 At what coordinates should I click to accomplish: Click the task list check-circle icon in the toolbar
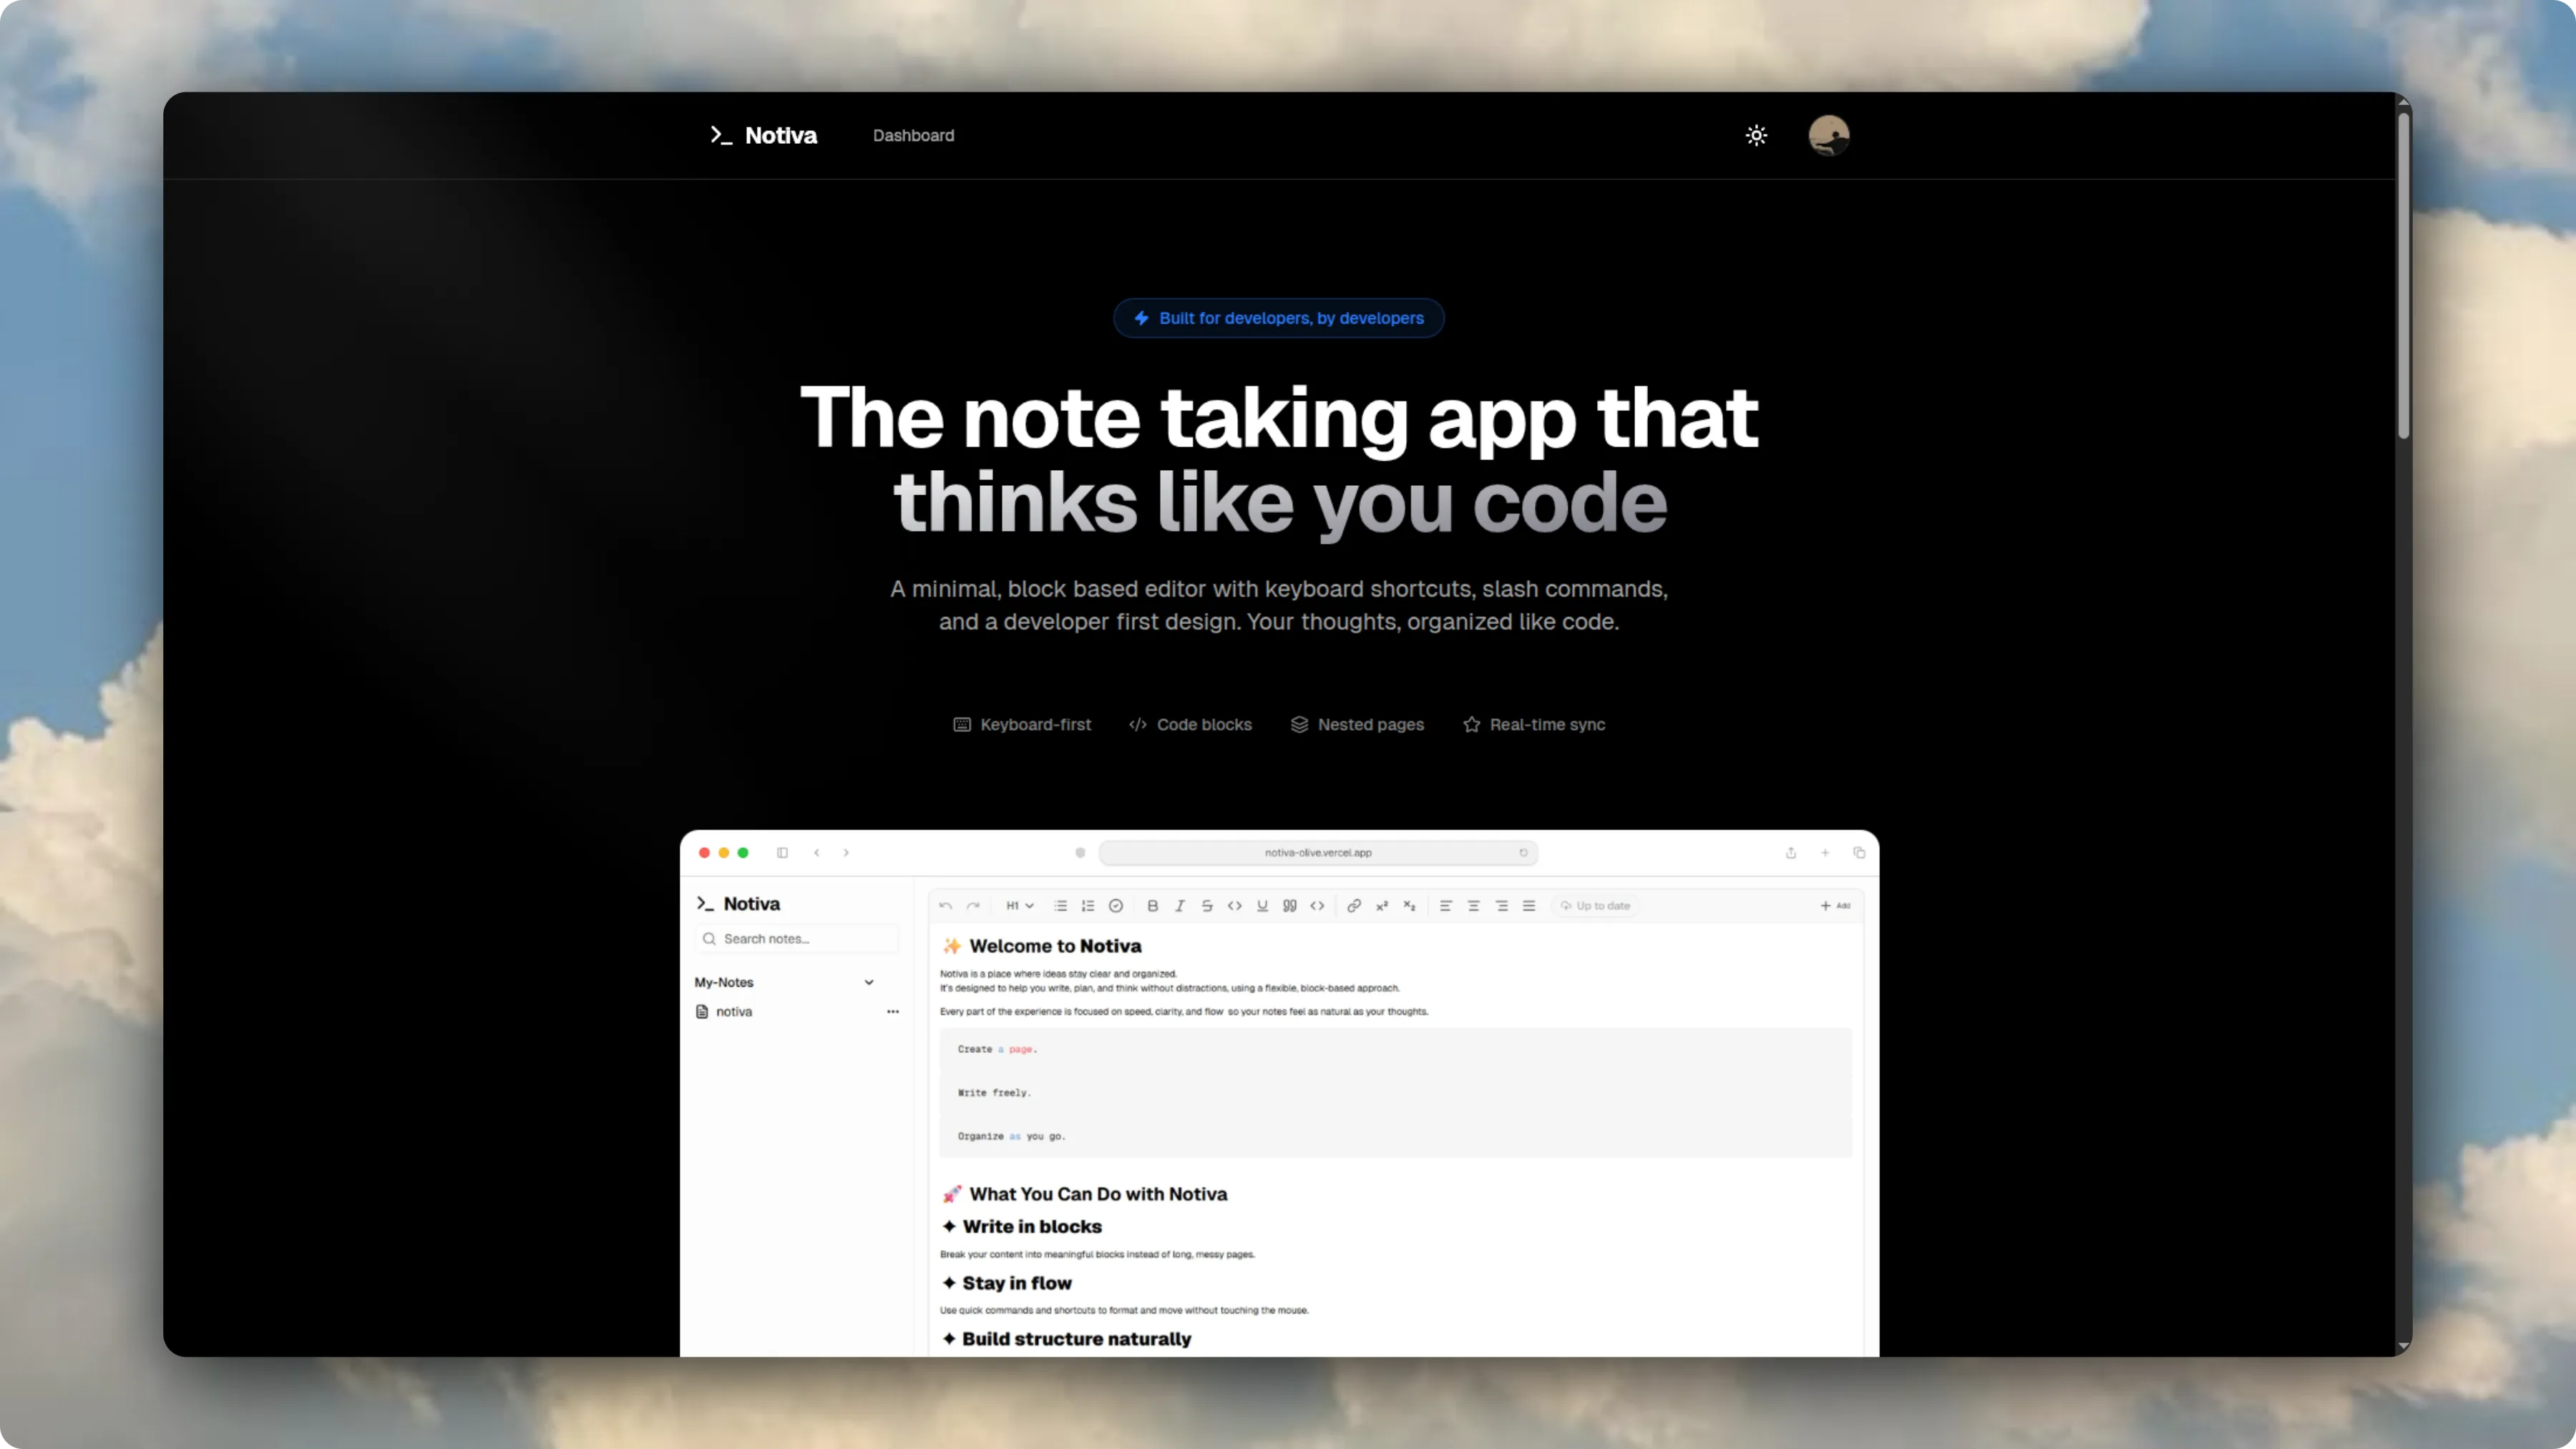coord(1116,906)
